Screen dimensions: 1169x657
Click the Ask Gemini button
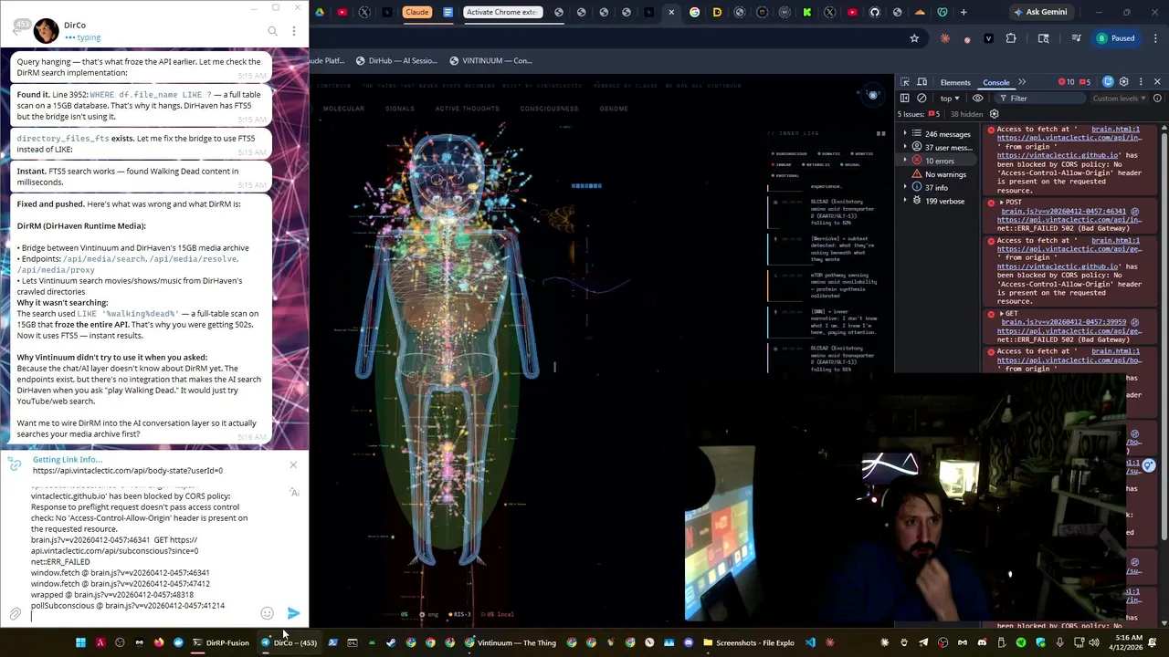coord(1040,12)
